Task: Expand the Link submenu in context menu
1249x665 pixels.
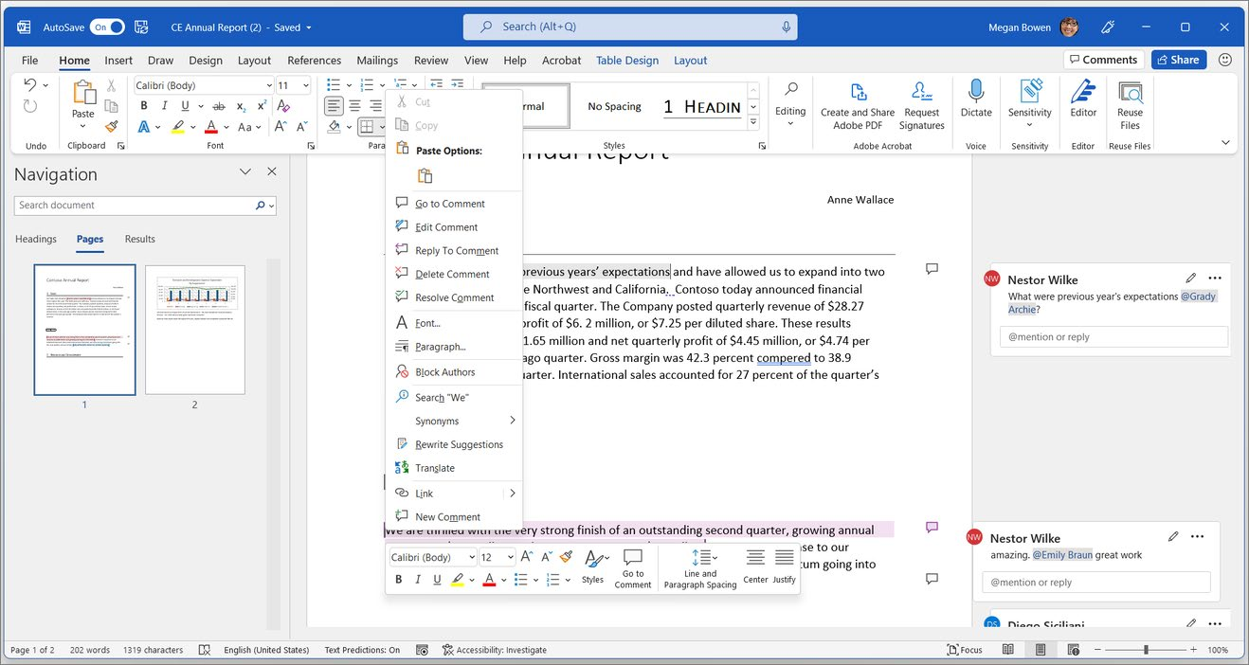Action: [x=513, y=494]
